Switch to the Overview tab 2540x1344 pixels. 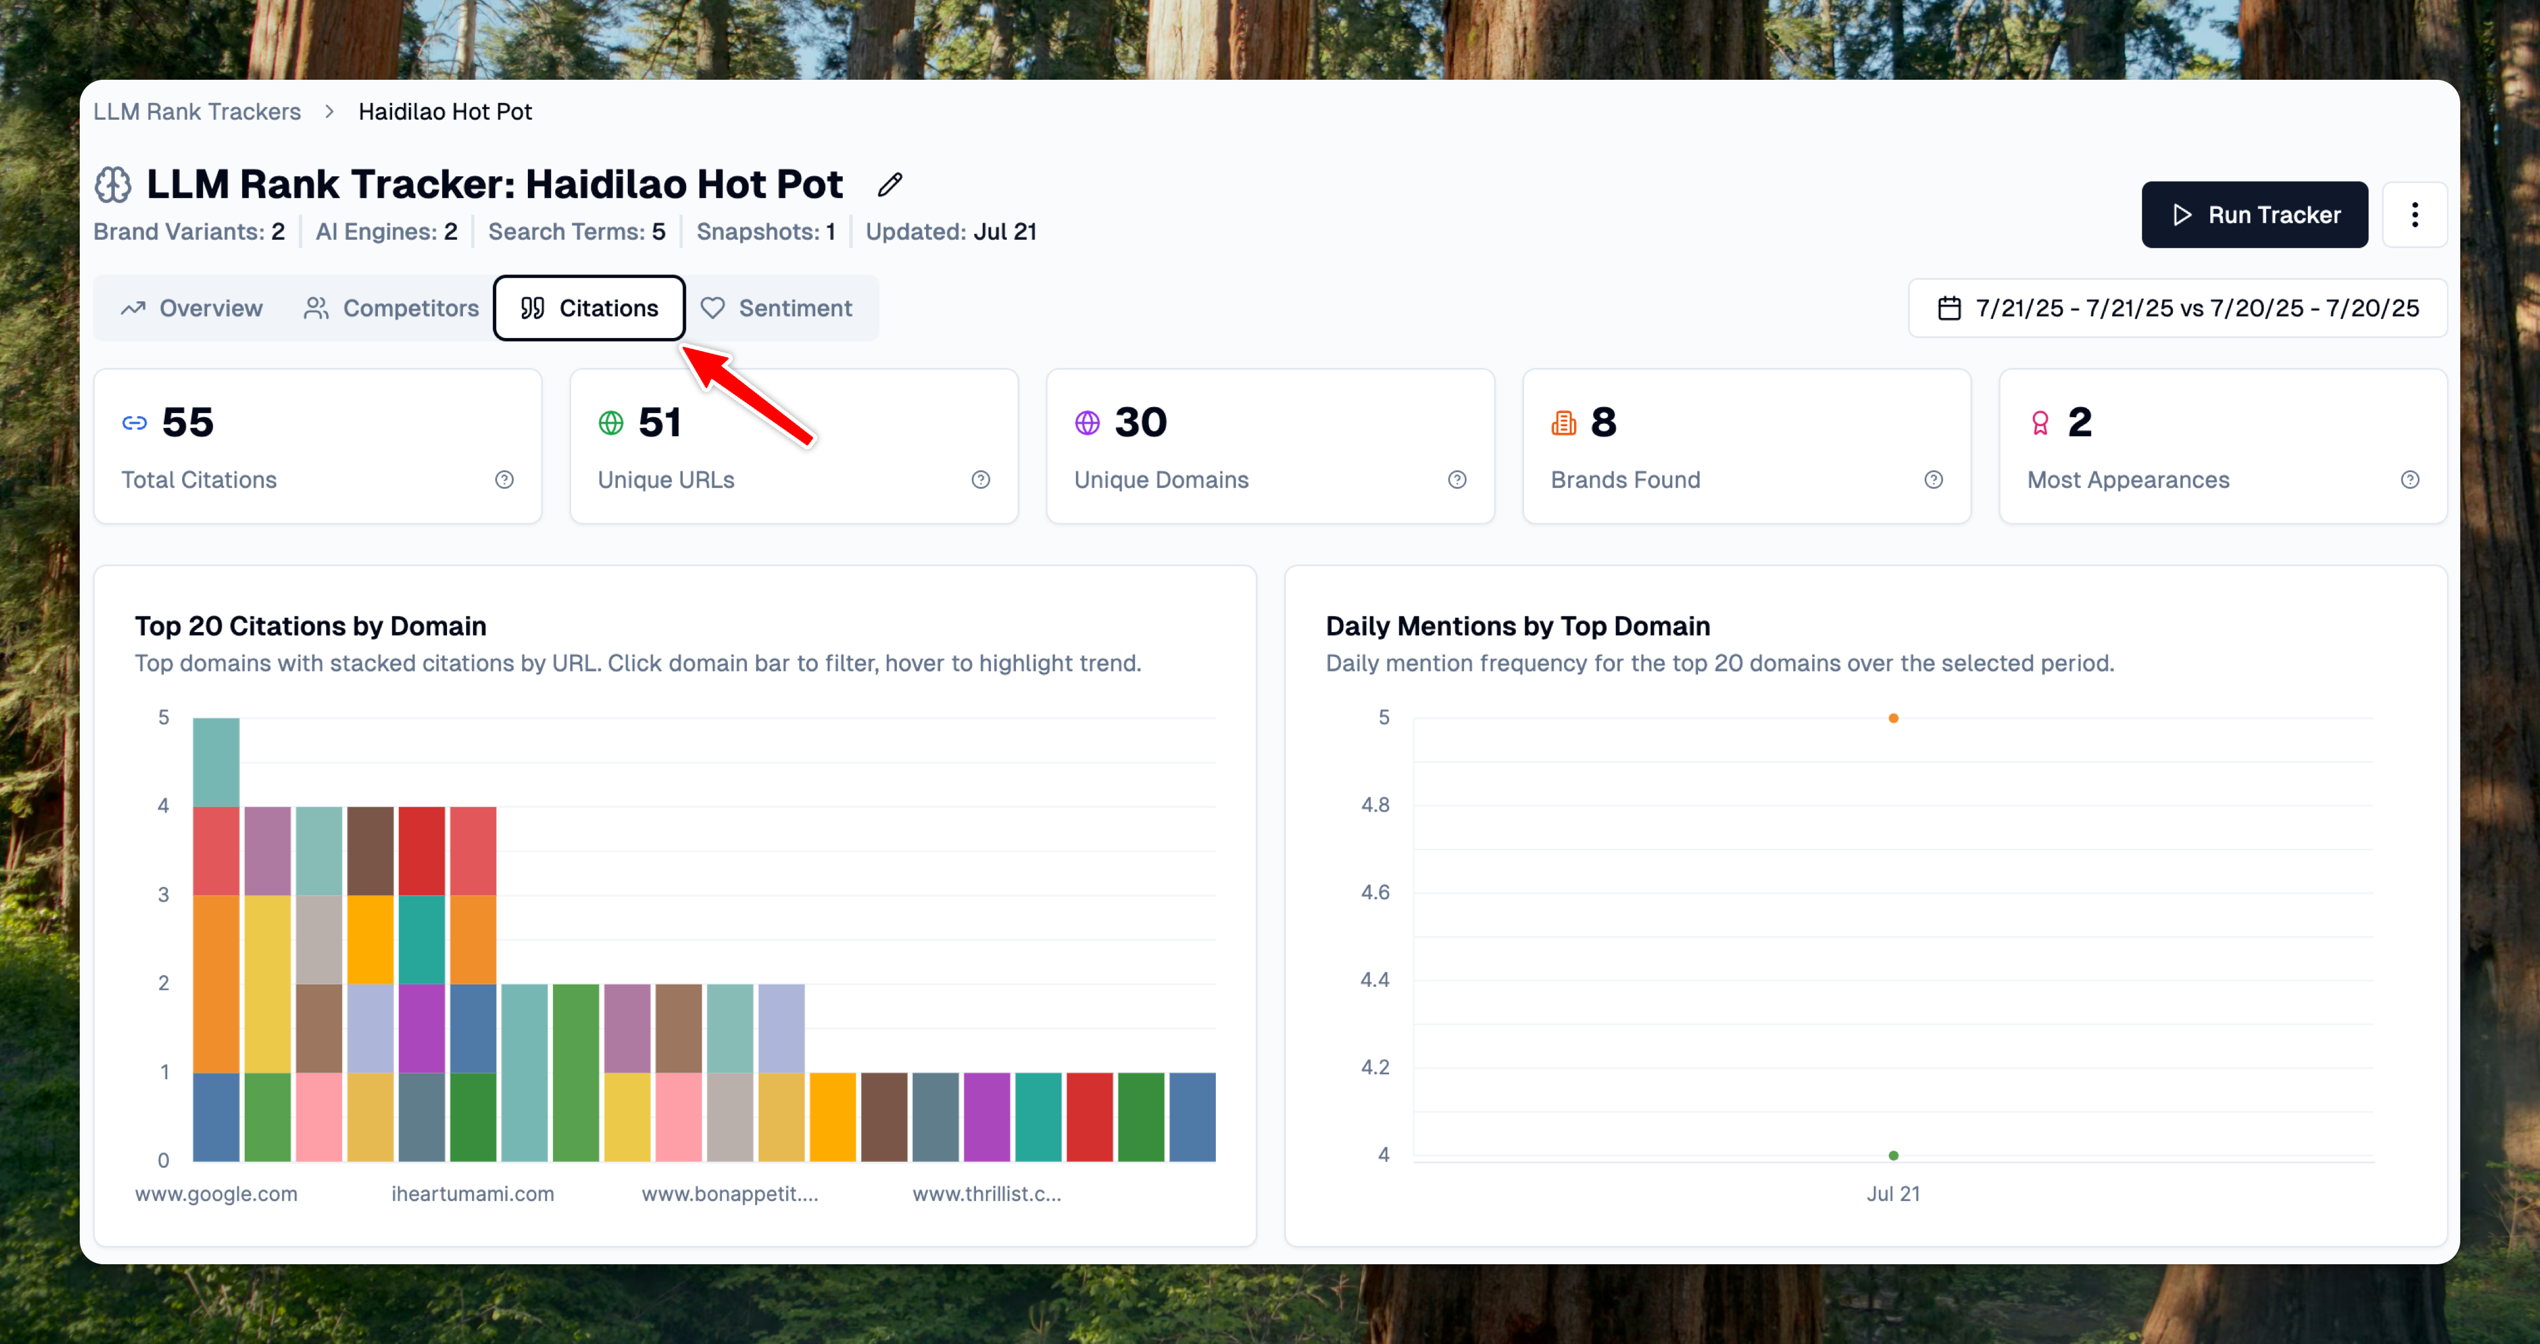coord(192,309)
